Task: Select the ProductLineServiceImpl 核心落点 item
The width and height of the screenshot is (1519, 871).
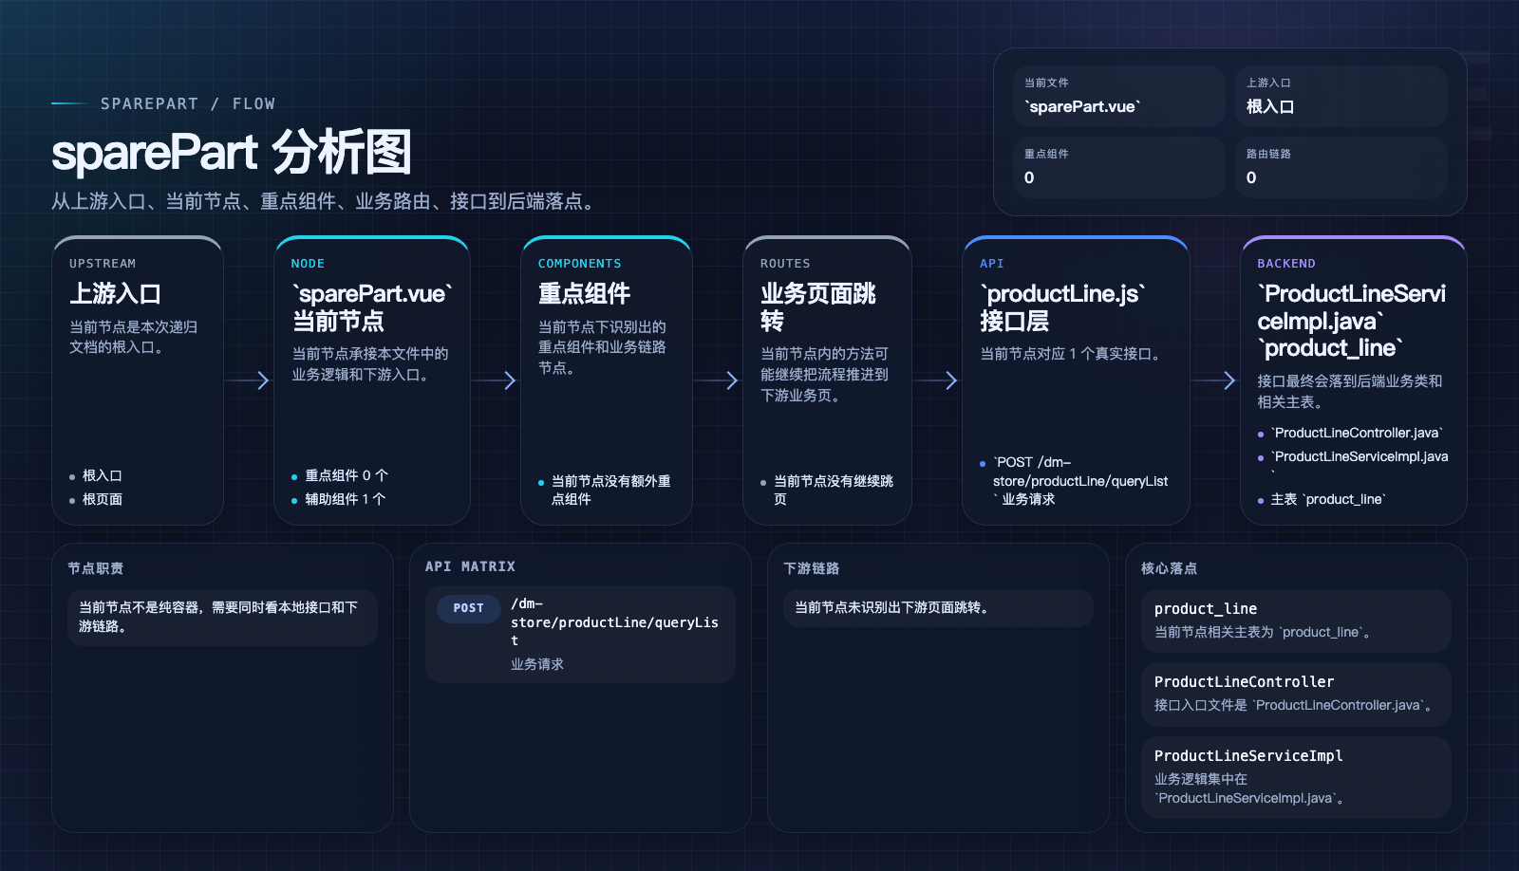Action: [1296, 777]
